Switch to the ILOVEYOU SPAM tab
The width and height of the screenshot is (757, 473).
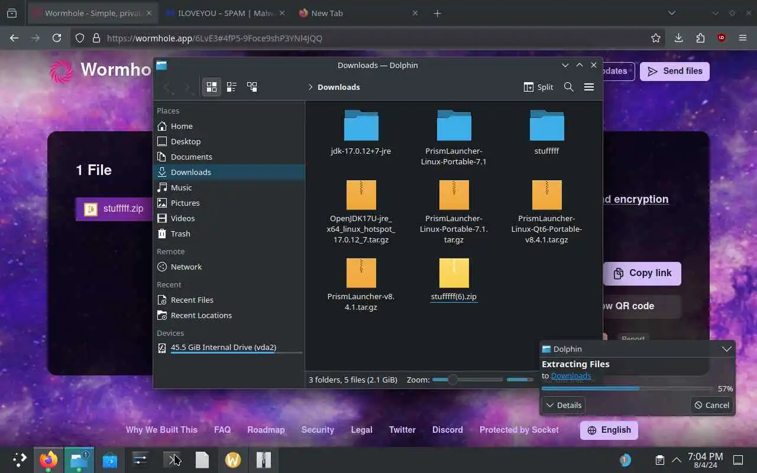coord(225,13)
